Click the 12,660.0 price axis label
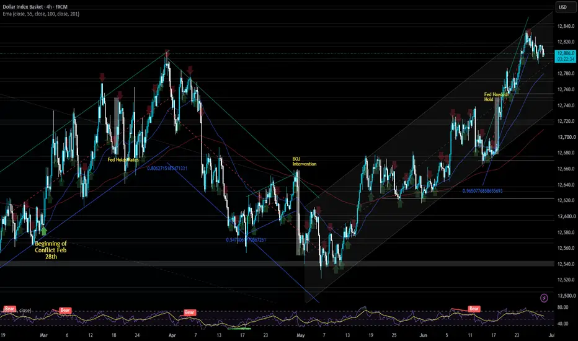Image resolution: width=578 pixels, height=341 pixels. tap(566, 169)
